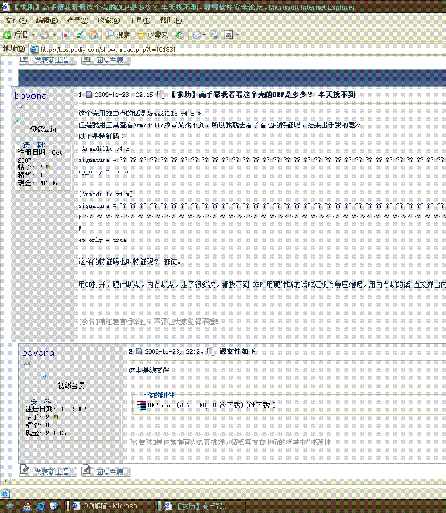Click the announcement text 请注意言行举止
The height and width of the screenshot is (513, 446).
tap(149, 322)
